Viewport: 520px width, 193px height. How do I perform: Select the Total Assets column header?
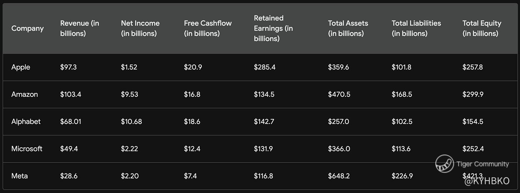(x=348, y=28)
